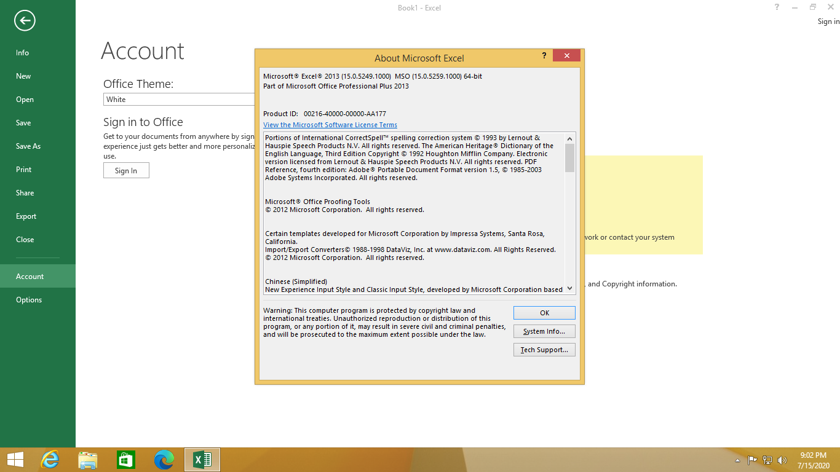Open File Explorer from the taskbar
Screen dimensions: 840x472
(x=88, y=460)
